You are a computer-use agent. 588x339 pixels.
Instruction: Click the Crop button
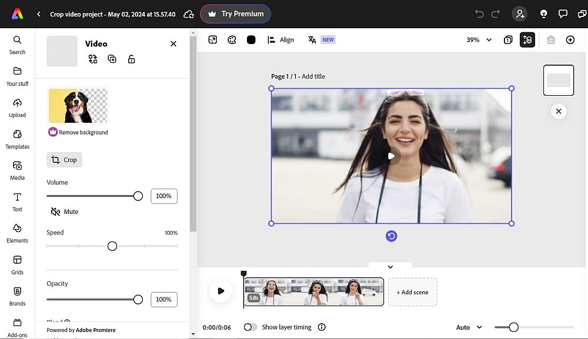64,159
